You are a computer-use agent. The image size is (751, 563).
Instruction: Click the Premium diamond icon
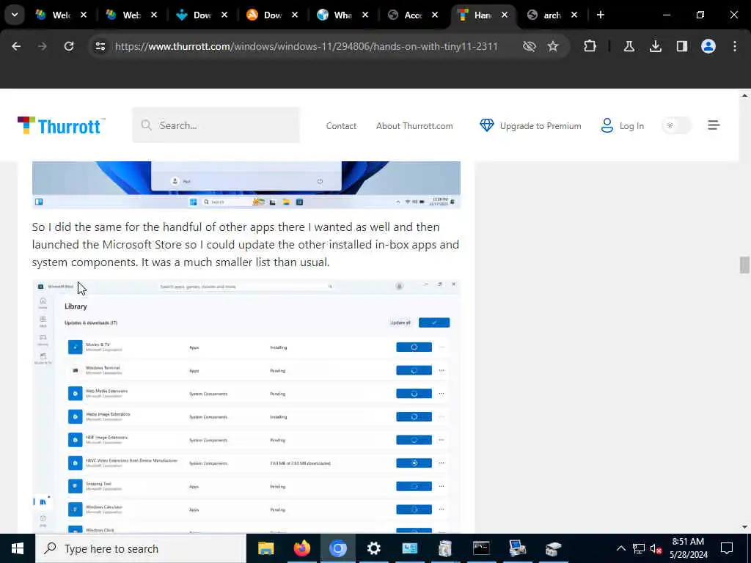tap(487, 125)
